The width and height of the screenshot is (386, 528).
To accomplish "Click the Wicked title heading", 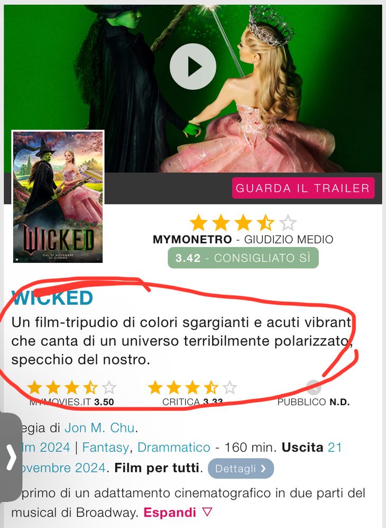I will tap(52, 298).
